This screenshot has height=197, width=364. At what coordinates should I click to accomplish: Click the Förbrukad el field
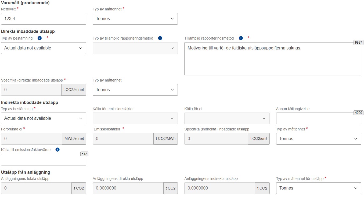pyautogui.click(x=32, y=139)
